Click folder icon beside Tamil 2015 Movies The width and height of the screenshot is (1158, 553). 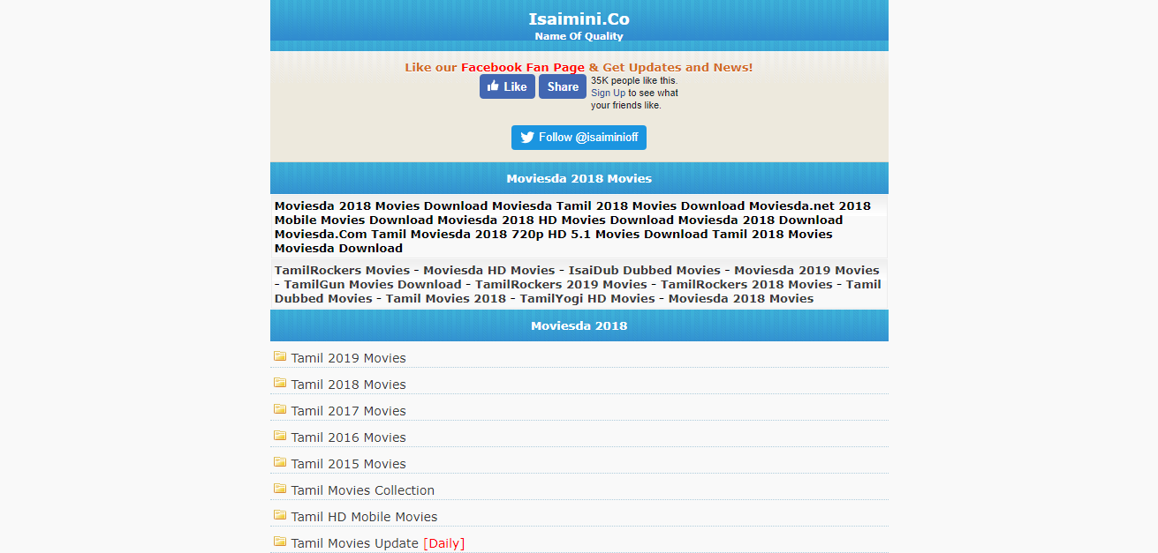click(280, 462)
